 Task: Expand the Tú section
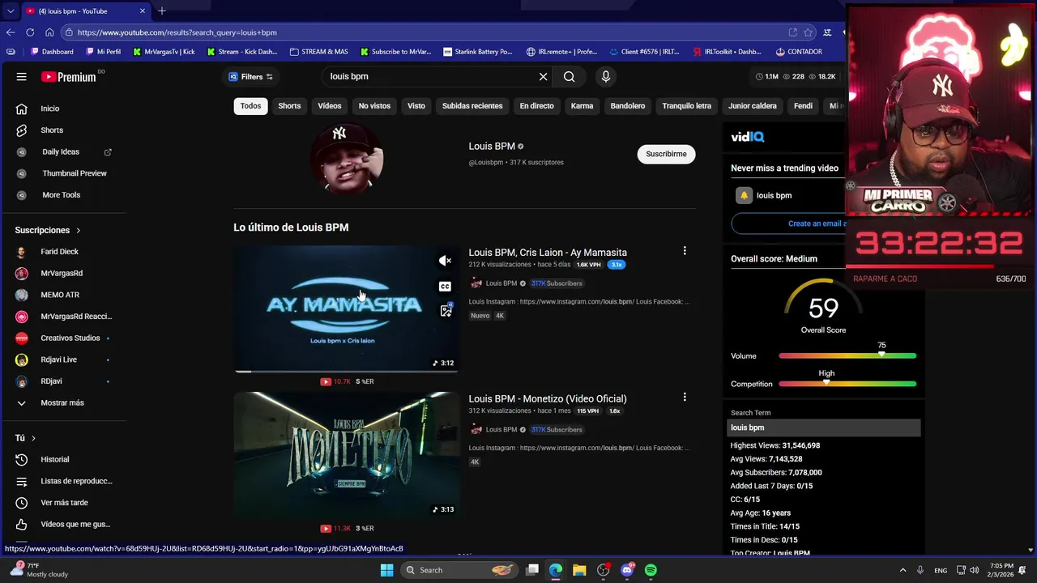pos(25,438)
